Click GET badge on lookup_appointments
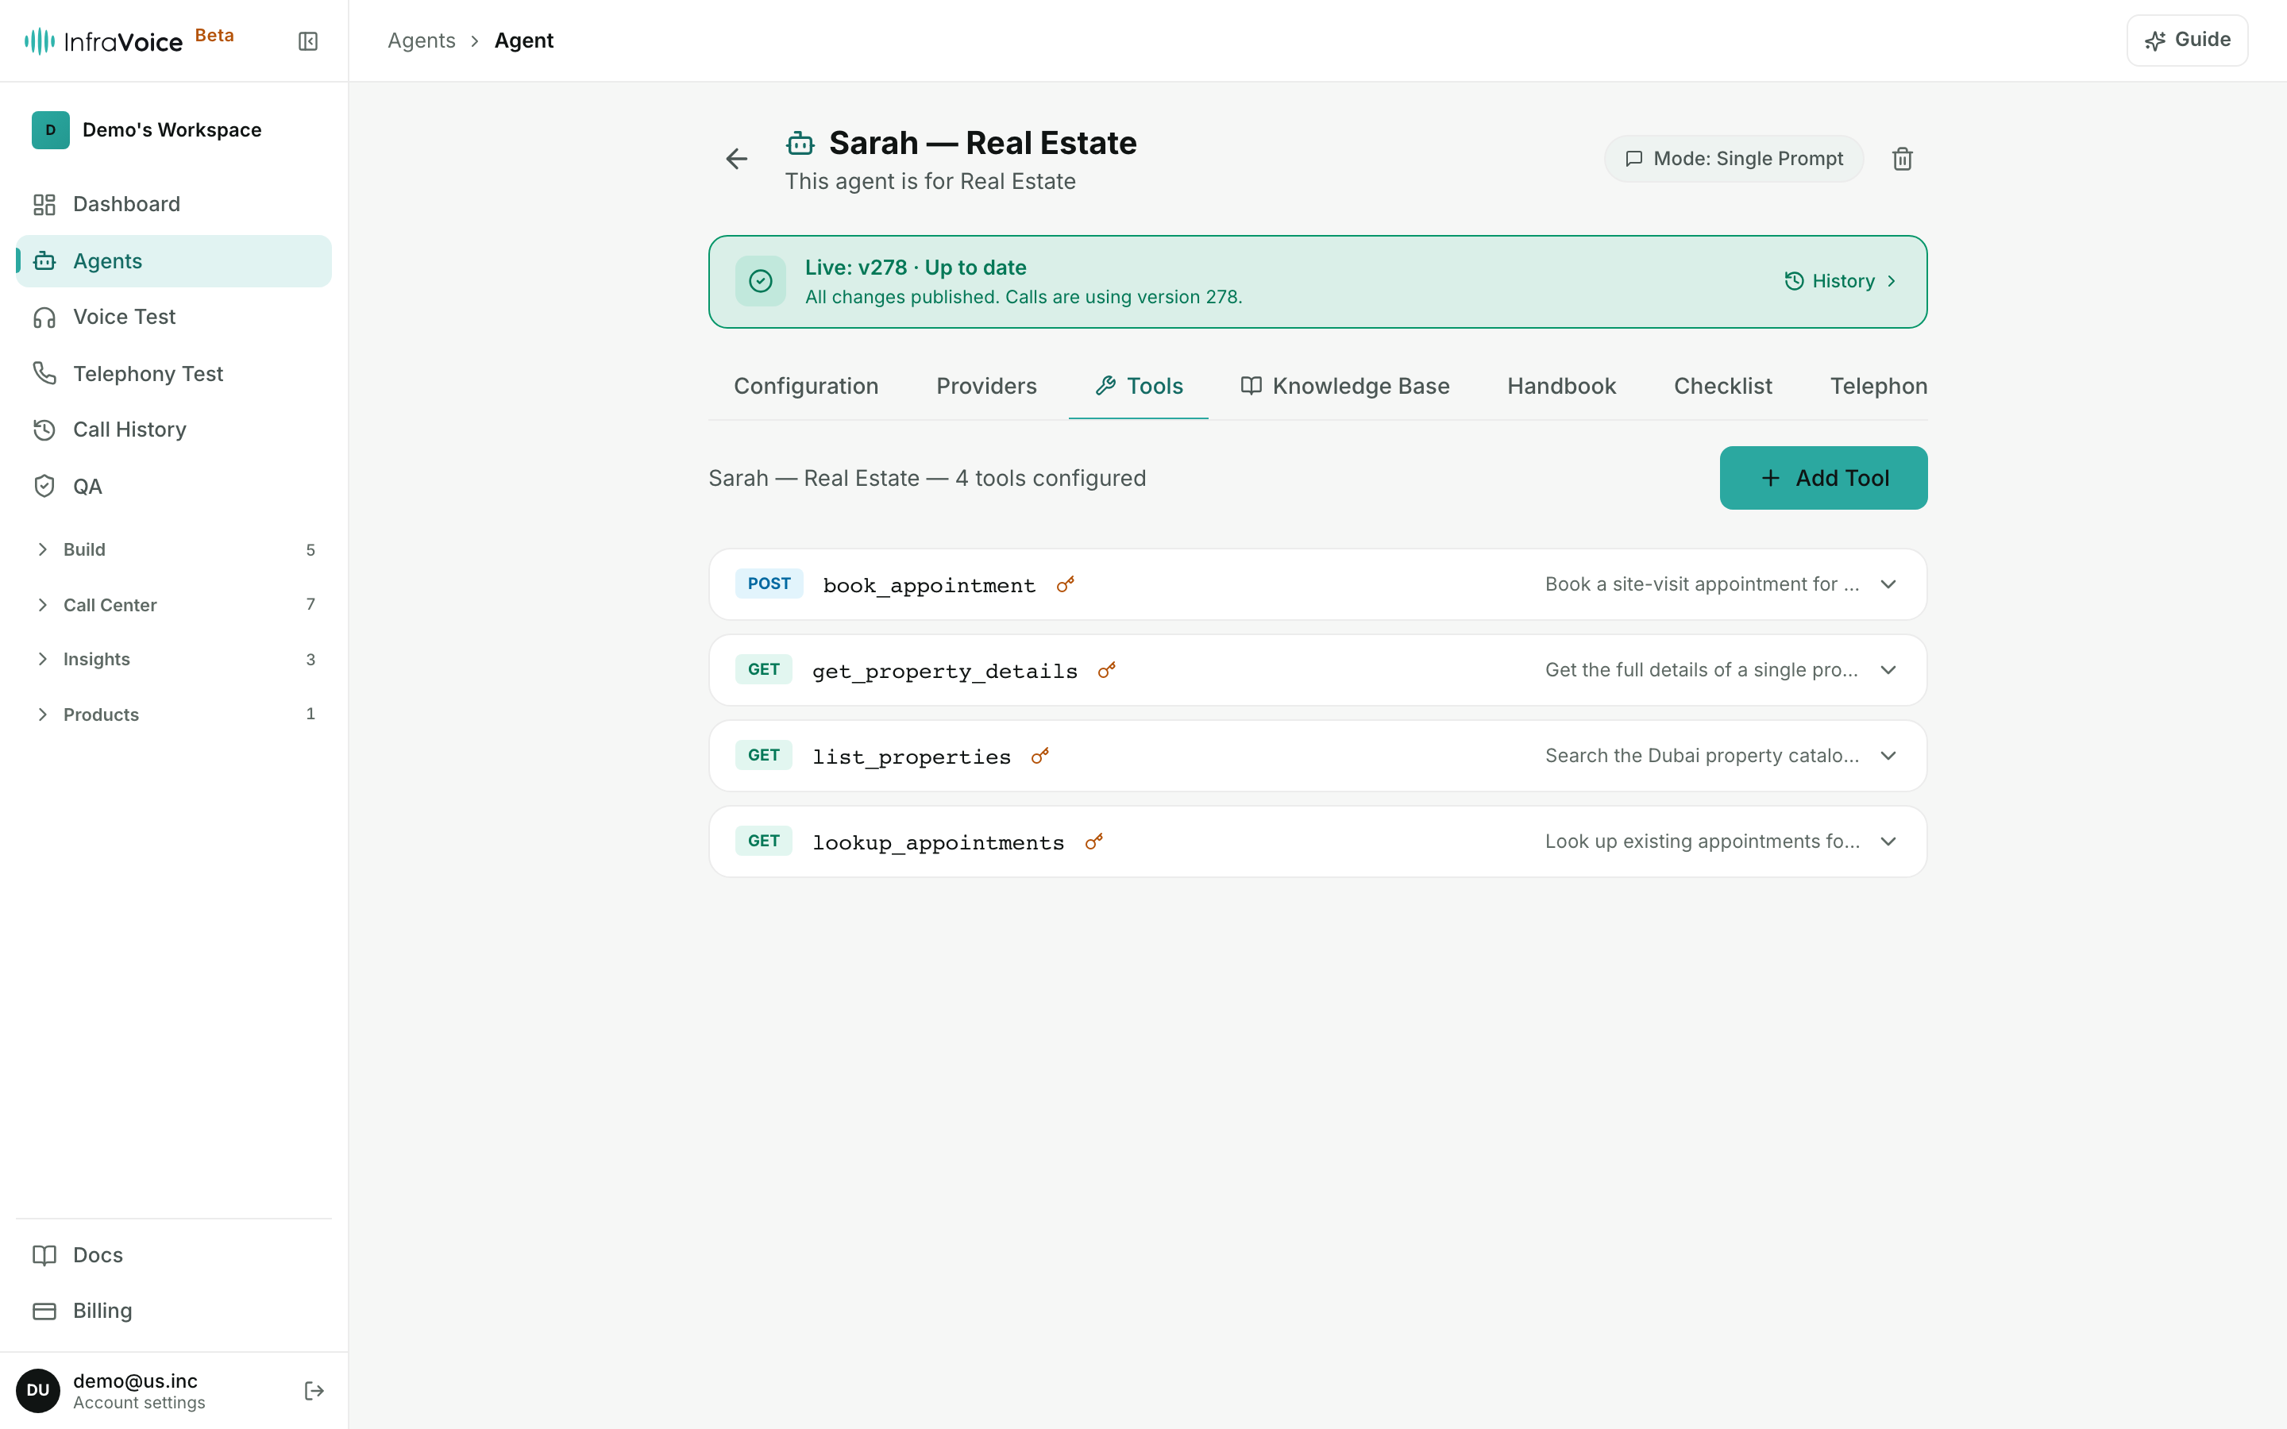2287x1429 pixels. [x=764, y=842]
